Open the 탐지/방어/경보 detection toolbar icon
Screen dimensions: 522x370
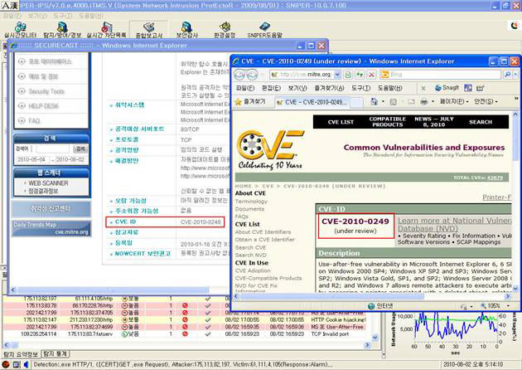(x=62, y=30)
